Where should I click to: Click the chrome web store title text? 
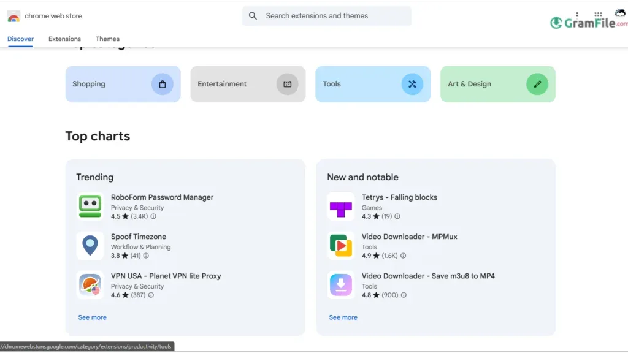(x=53, y=16)
